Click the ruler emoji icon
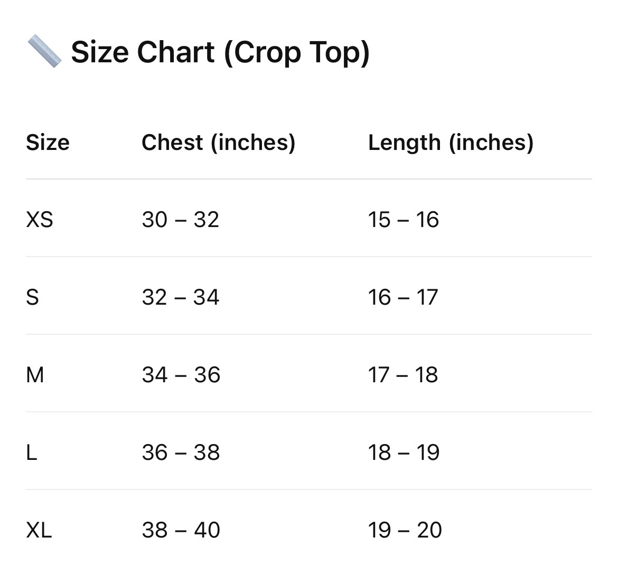 44,51
